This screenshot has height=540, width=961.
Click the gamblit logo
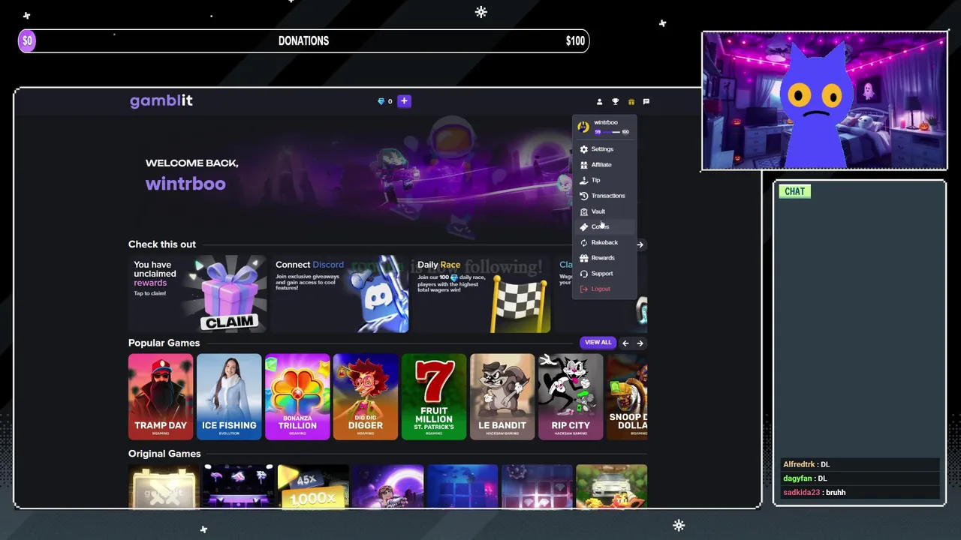point(161,100)
